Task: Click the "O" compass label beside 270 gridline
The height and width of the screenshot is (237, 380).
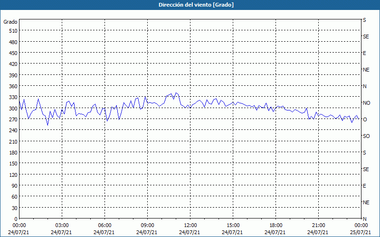Action: point(365,119)
